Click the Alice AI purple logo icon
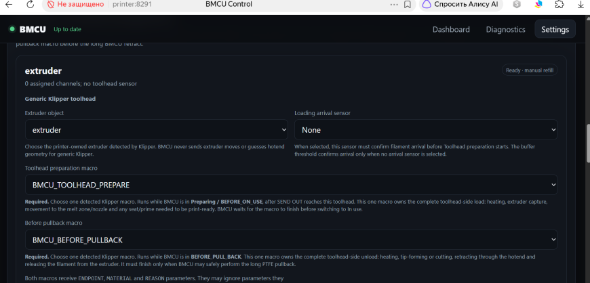The width and height of the screenshot is (590, 283). coord(427,5)
